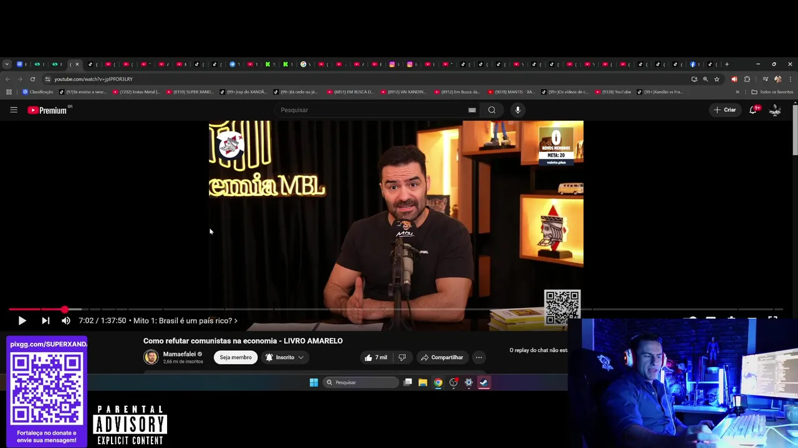Viewport: 798px width, 448px height.
Task: Open the VAI XANDIN... bookmark
Action: [x=404, y=92]
